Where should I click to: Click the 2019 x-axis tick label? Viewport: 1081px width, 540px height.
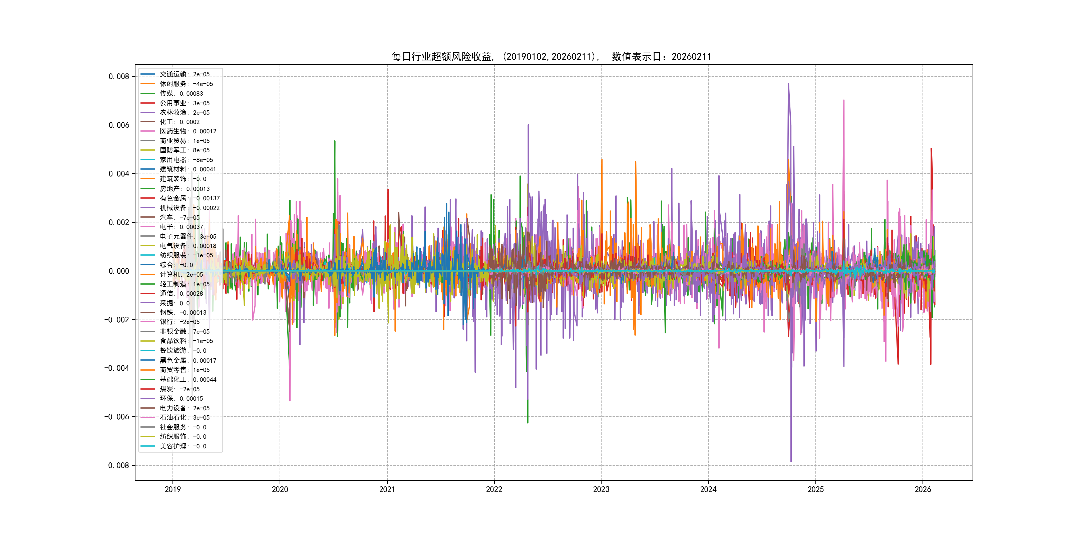tap(172, 489)
